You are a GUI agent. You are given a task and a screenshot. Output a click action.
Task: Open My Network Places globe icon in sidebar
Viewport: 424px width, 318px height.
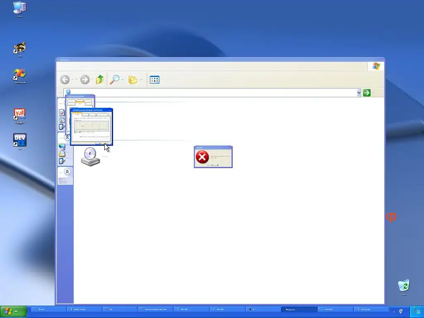point(62,147)
